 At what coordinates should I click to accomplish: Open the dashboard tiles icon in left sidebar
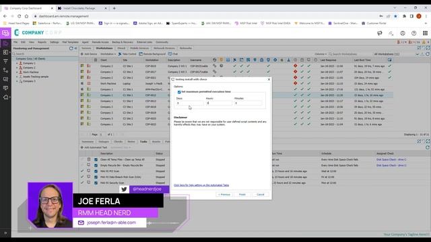5,52
